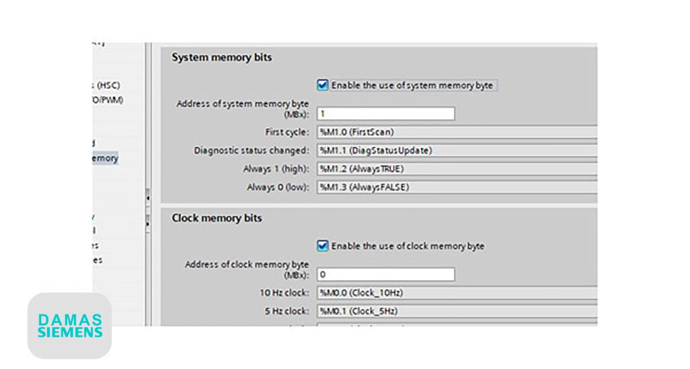Click the %M1.0 (FirstScan) field
The image size is (690, 369).
(x=457, y=132)
